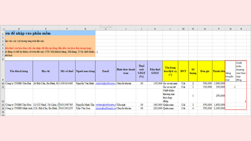Click the 'Mã số thuế' header cell

(67, 71)
